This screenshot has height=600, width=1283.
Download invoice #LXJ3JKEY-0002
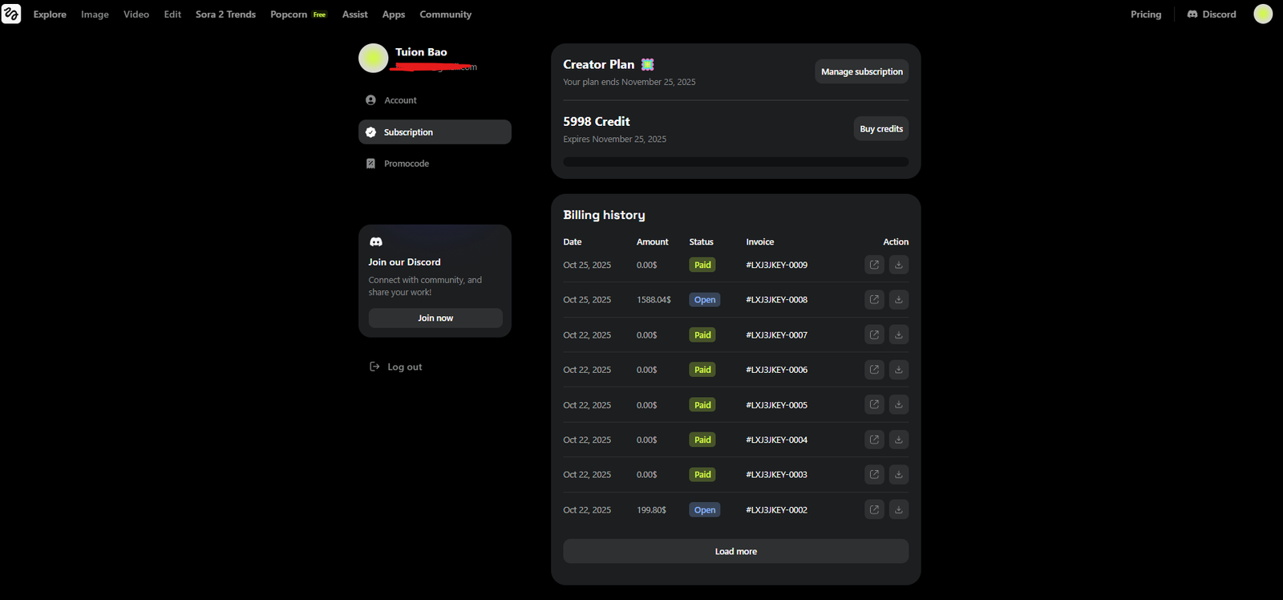898,509
